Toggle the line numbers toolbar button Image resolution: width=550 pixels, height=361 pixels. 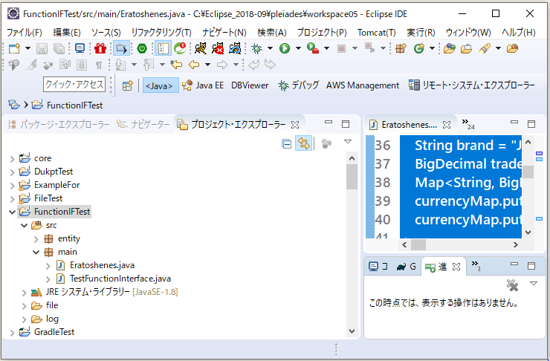point(163,48)
